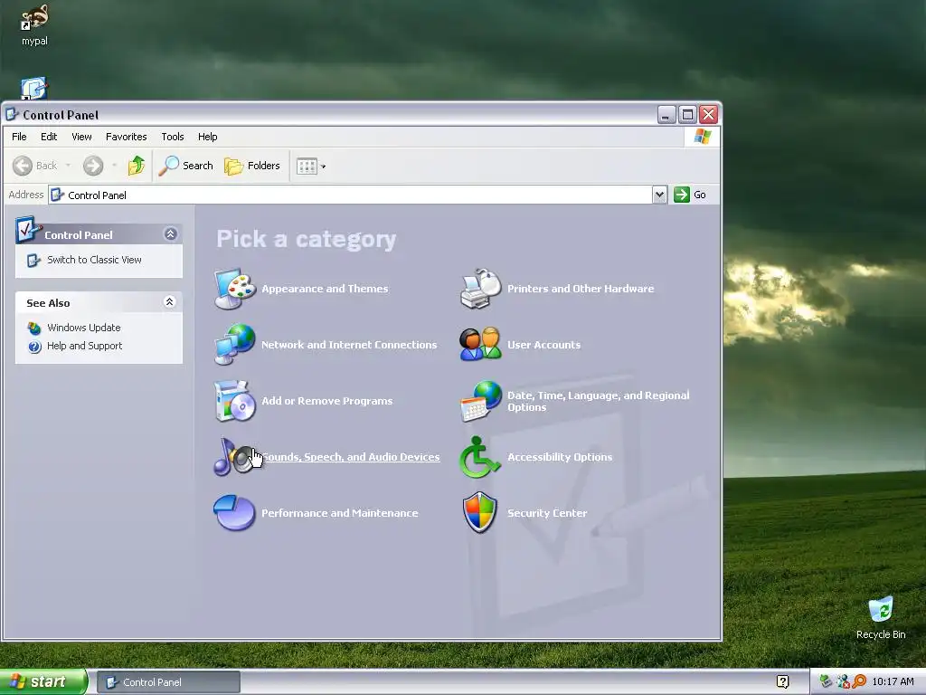The width and height of the screenshot is (926, 695).
Task: Collapse the Control Panel side section
Action: (170, 234)
